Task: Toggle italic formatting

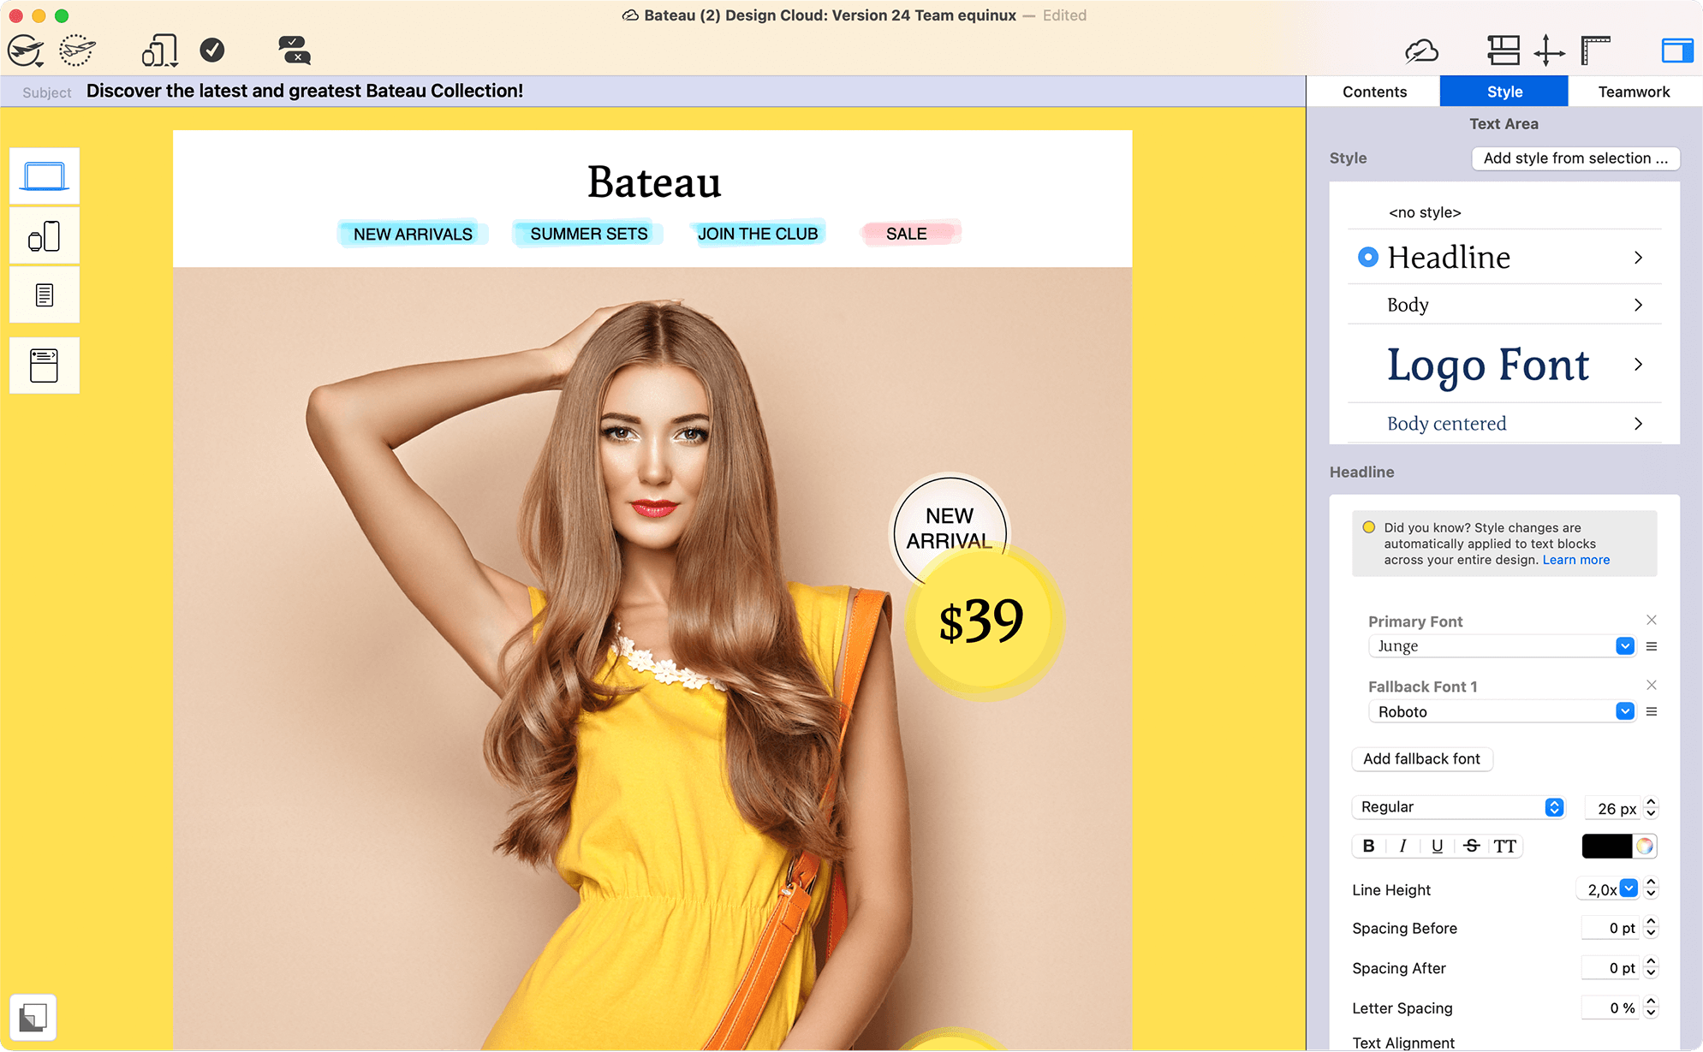Action: (x=1402, y=846)
